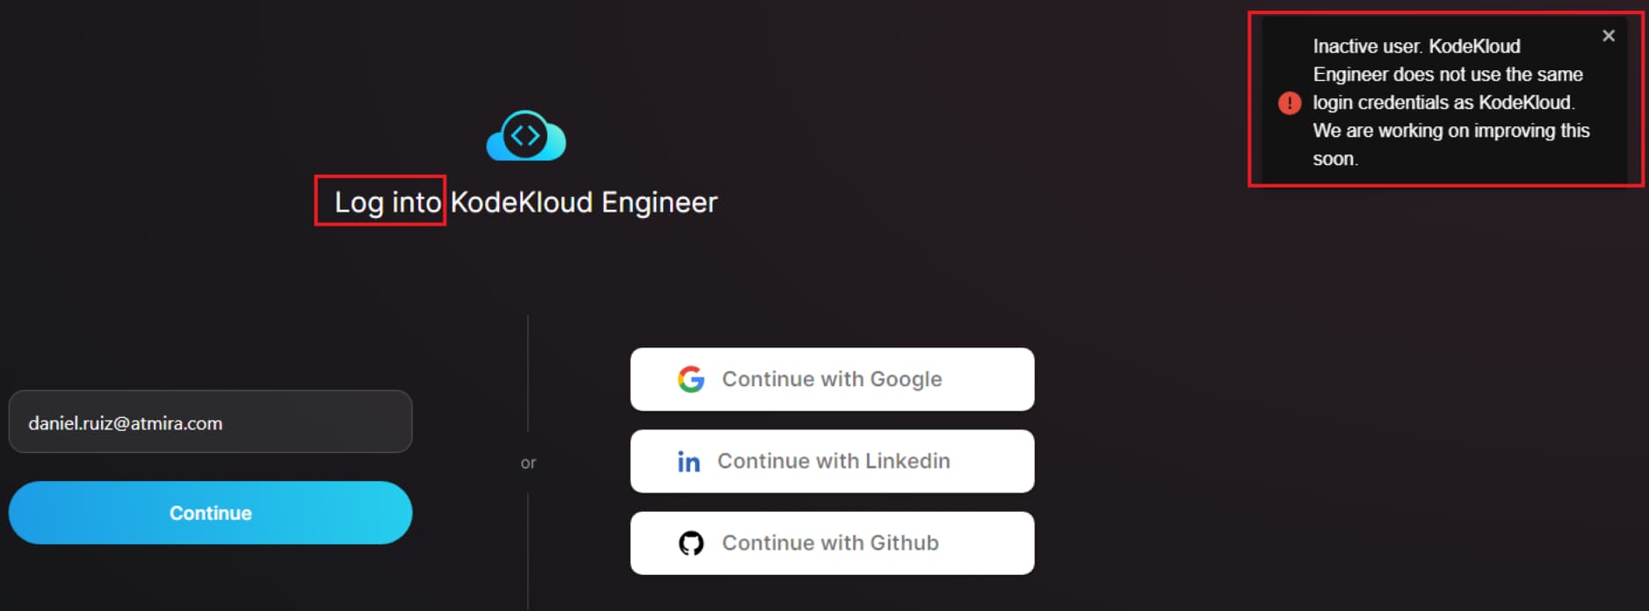This screenshot has height=611, width=1649.
Task: Click the daniel.ruiz@atmira.com text
Action: [126, 423]
